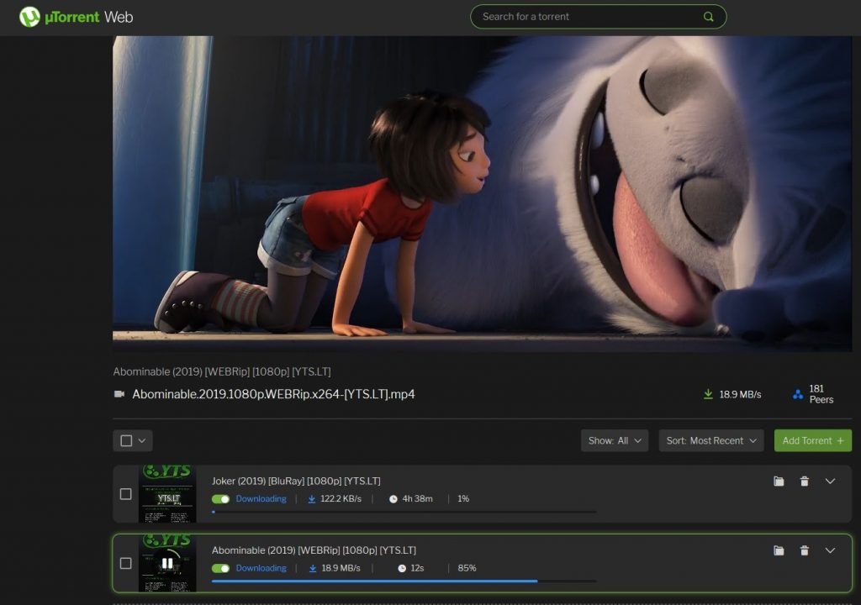Viewport: 861px width, 605px height.
Task: Delete the Abominable torrent with trash icon
Action: point(805,550)
